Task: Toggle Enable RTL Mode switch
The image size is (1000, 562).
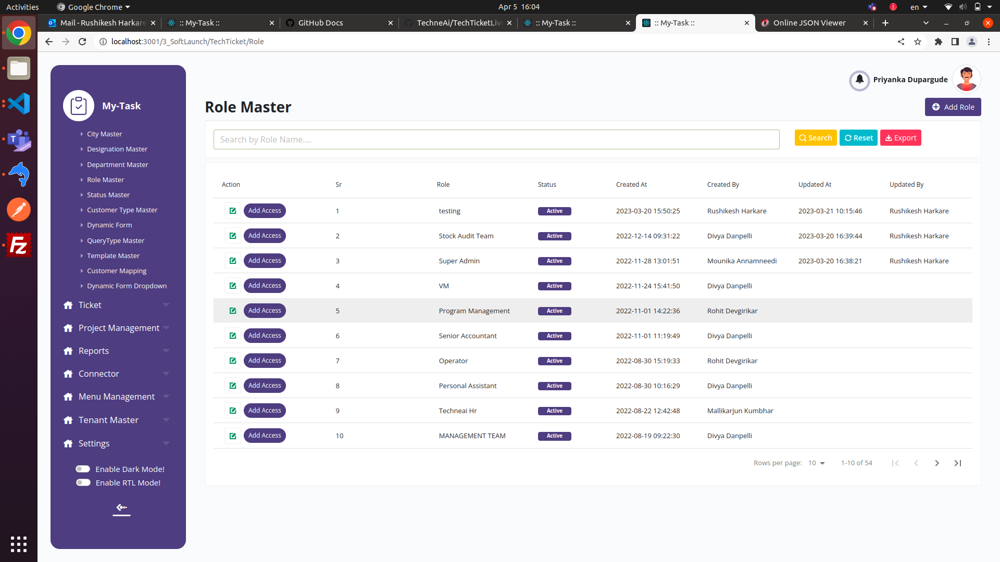Action: 83,482
